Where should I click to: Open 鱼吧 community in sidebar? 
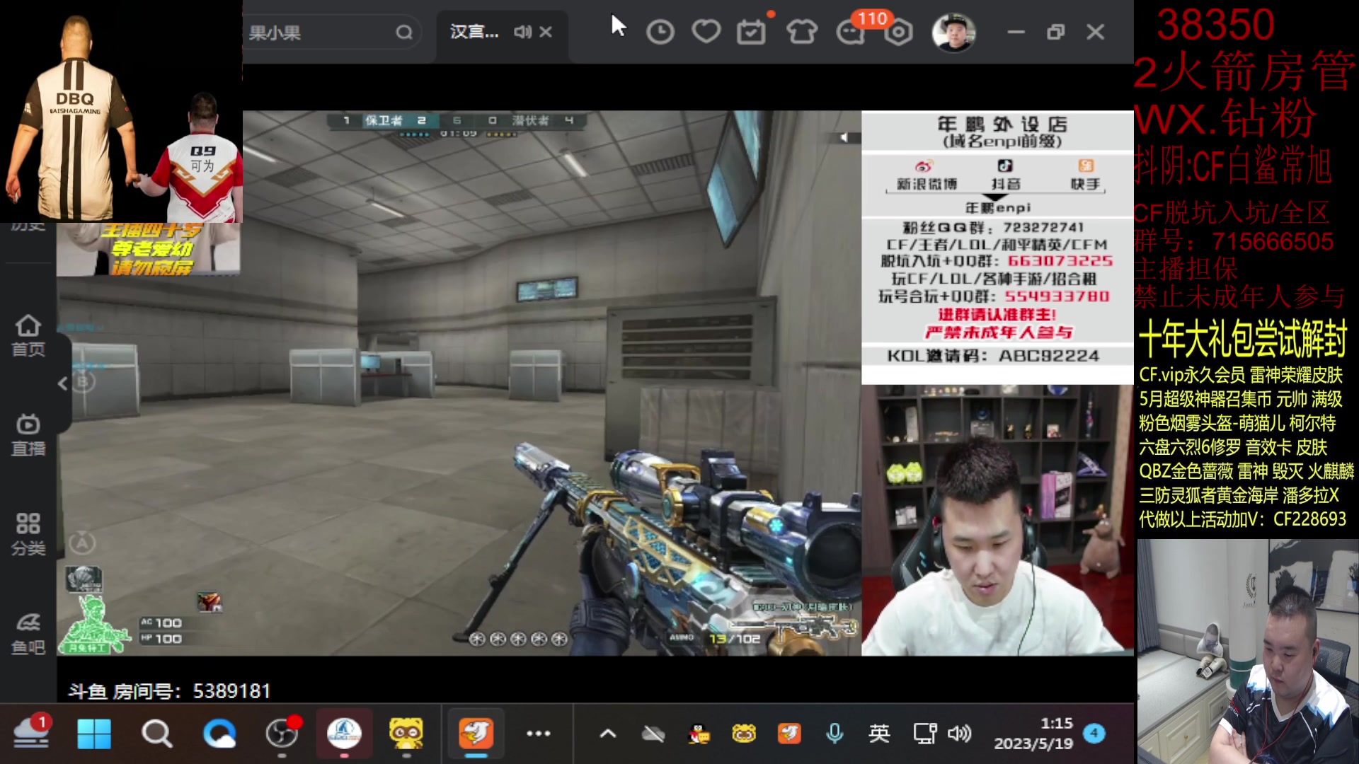28,633
